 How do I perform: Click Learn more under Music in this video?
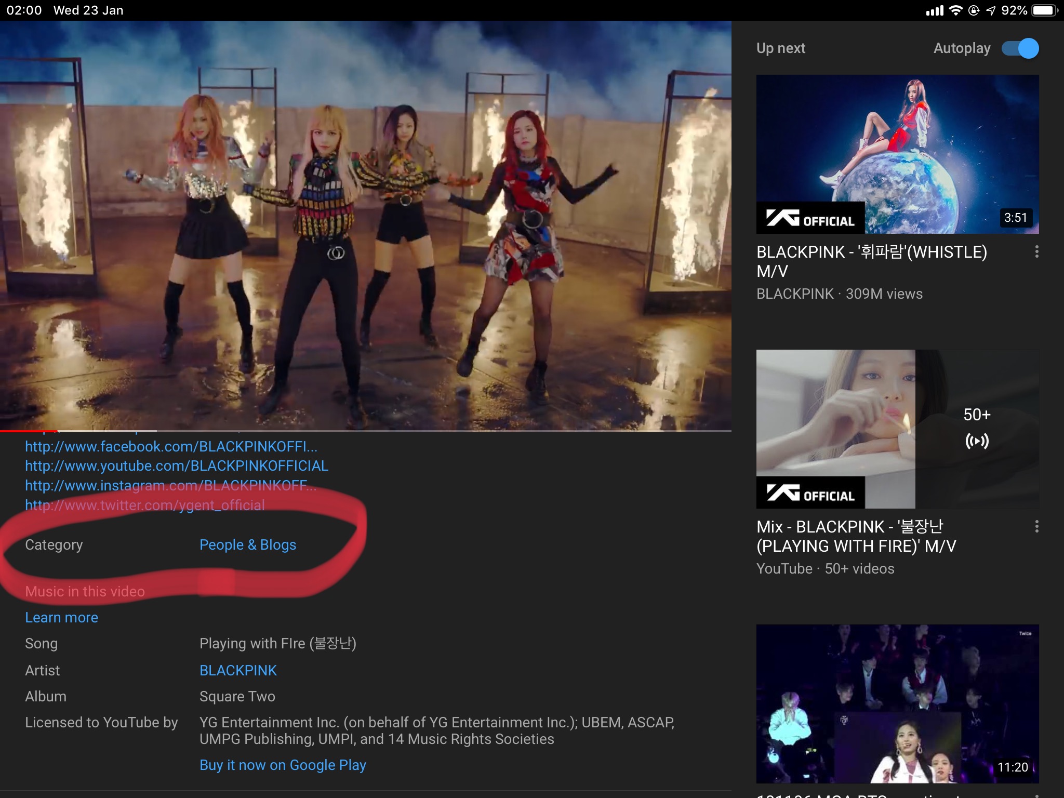coord(61,618)
